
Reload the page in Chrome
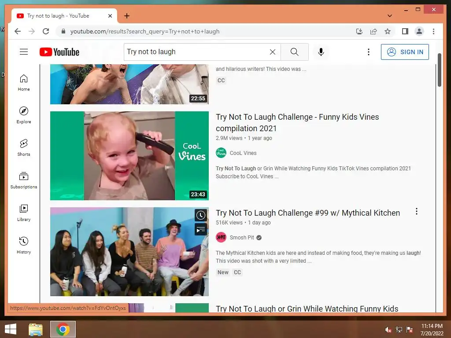click(46, 31)
